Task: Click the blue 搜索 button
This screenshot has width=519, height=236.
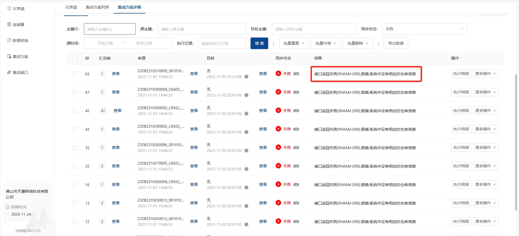Action: 259,43
